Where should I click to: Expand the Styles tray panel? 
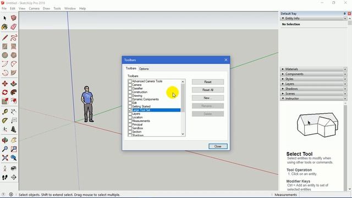tap(283, 79)
